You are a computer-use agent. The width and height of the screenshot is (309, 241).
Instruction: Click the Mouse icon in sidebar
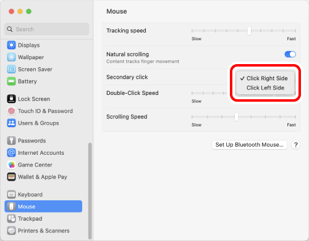pos(11,206)
